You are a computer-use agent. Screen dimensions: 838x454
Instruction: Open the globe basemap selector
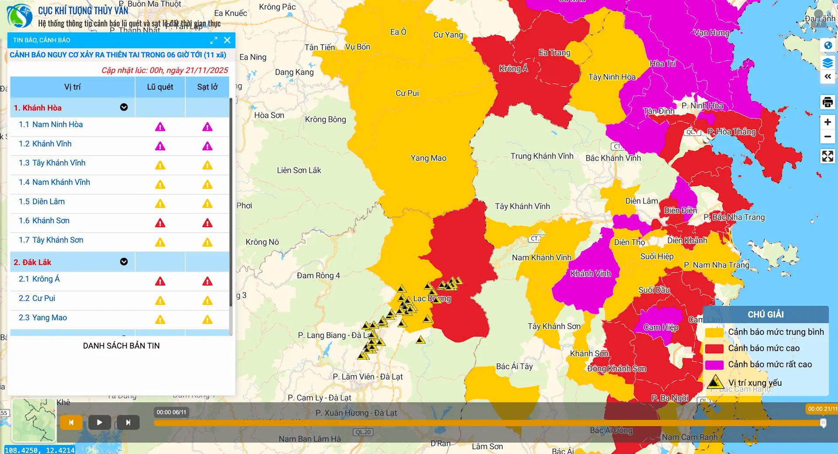(x=828, y=46)
